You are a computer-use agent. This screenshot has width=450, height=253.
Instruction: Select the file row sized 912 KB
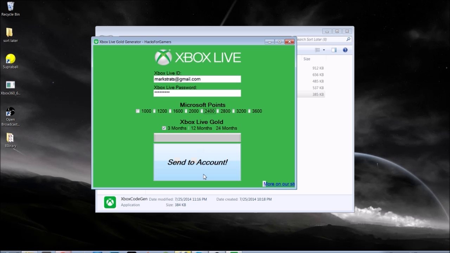pyautogui.click(x=311, y=68)
